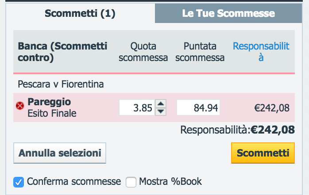Enable the Mostra %Book checkbox
This screenshot has width=309, height=195.
click(x=131, y=182)
